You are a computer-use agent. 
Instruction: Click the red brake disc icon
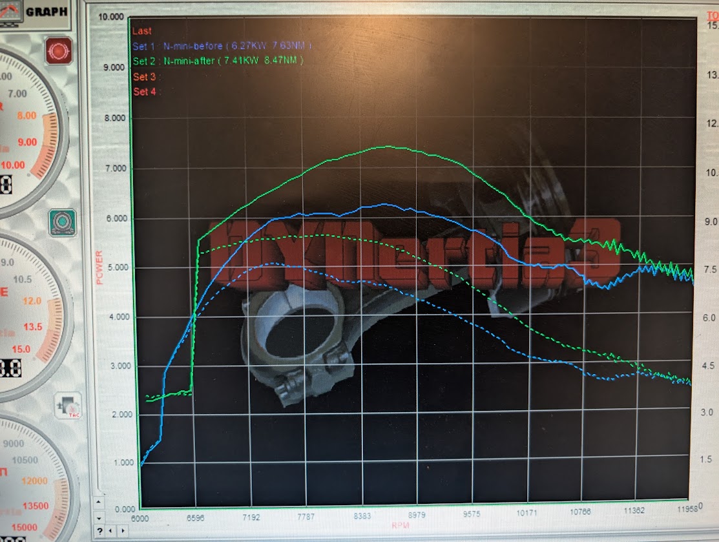point(59,50)
